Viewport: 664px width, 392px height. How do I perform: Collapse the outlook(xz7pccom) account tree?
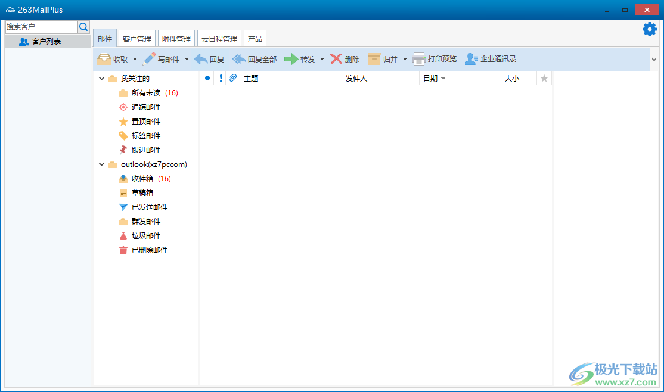point(101,164)
